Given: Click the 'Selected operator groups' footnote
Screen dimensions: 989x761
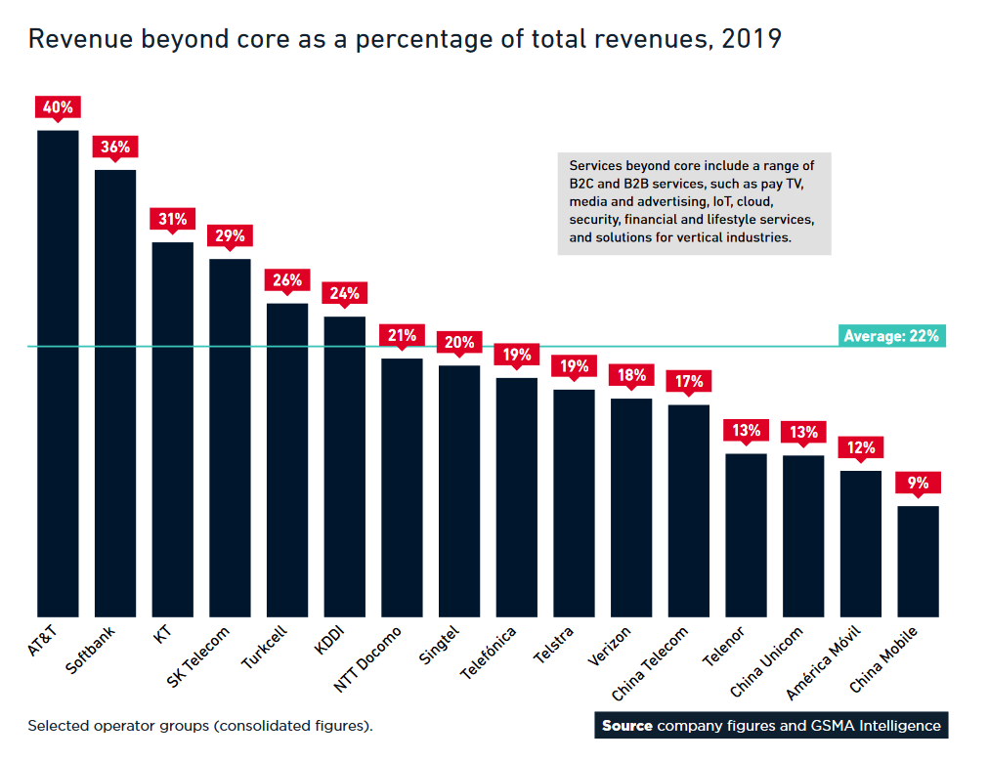Looking at the screenshot, I should pyautogui.click(x=200, y=726).
